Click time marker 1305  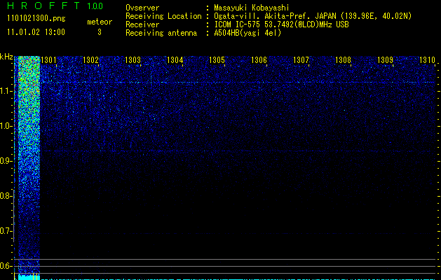click(217, 60)
